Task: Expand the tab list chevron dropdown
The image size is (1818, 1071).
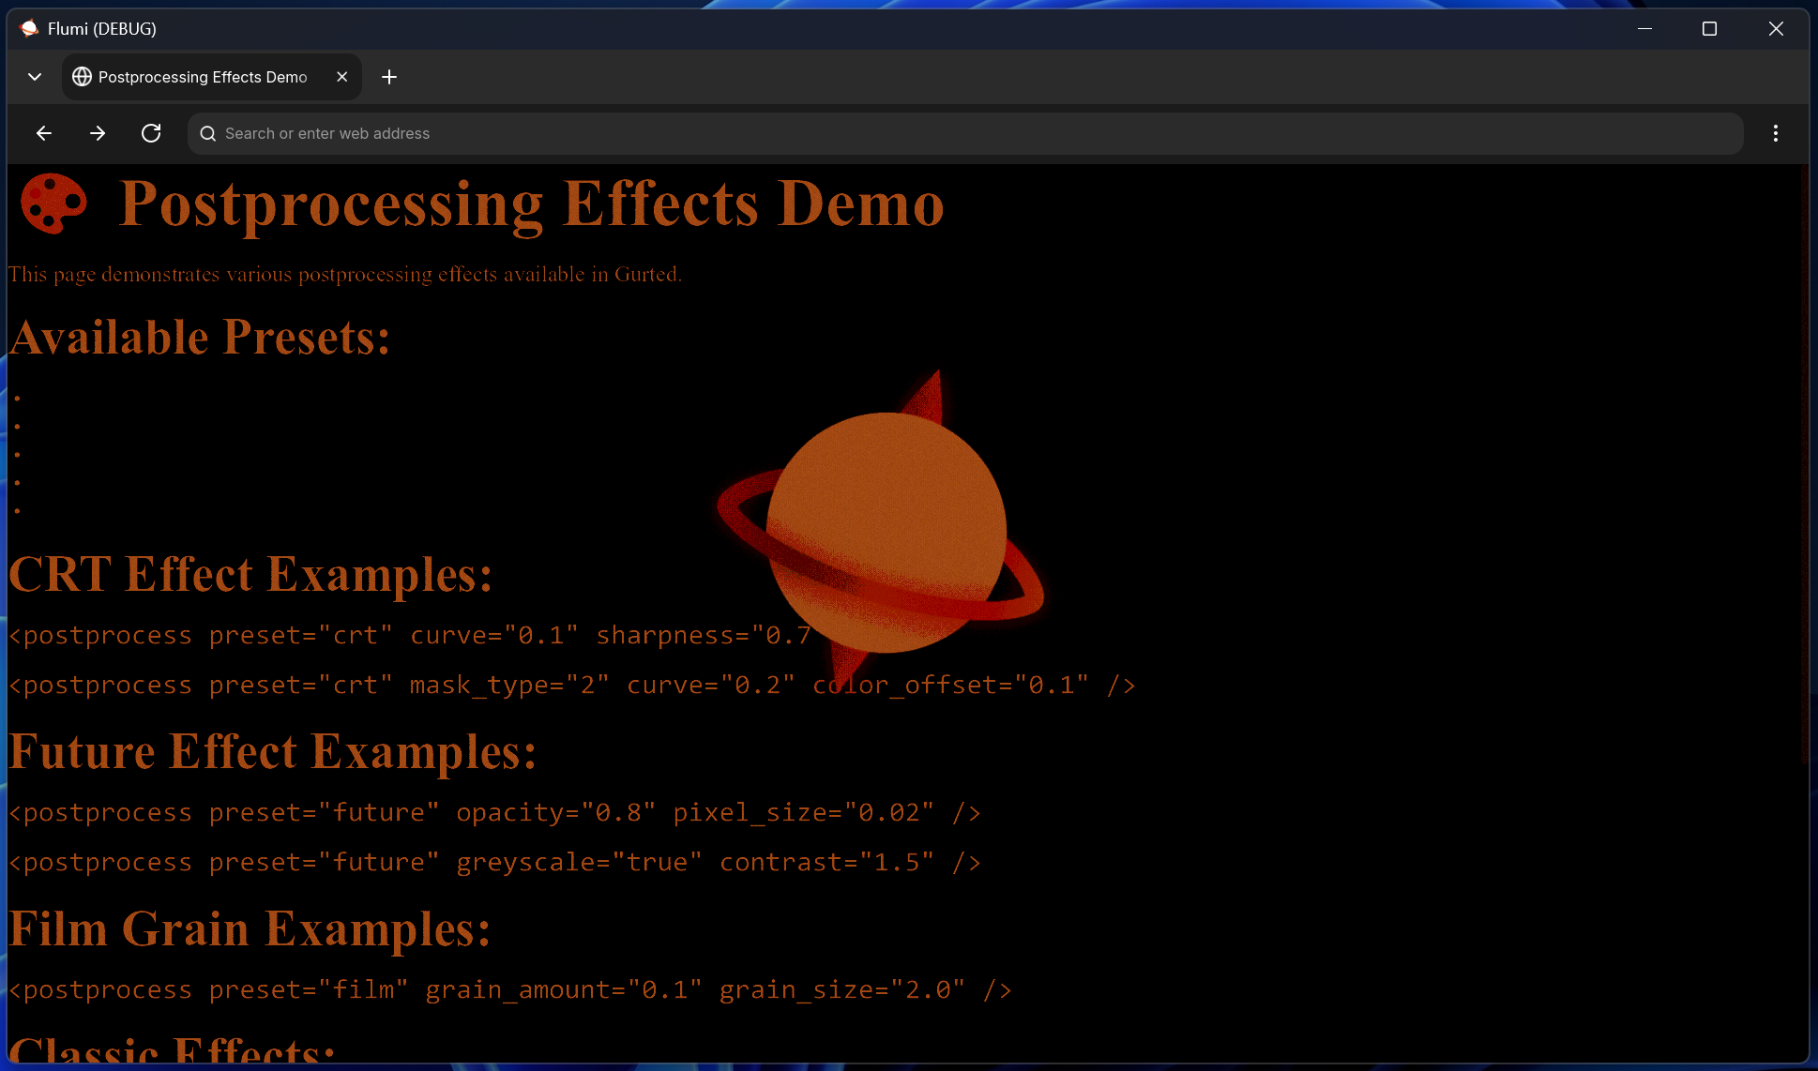Action: tap(35, 77)
